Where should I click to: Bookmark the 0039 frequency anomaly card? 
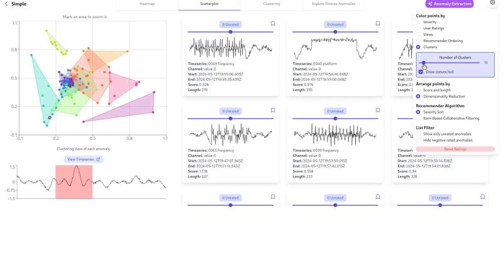tap(378, 110)
